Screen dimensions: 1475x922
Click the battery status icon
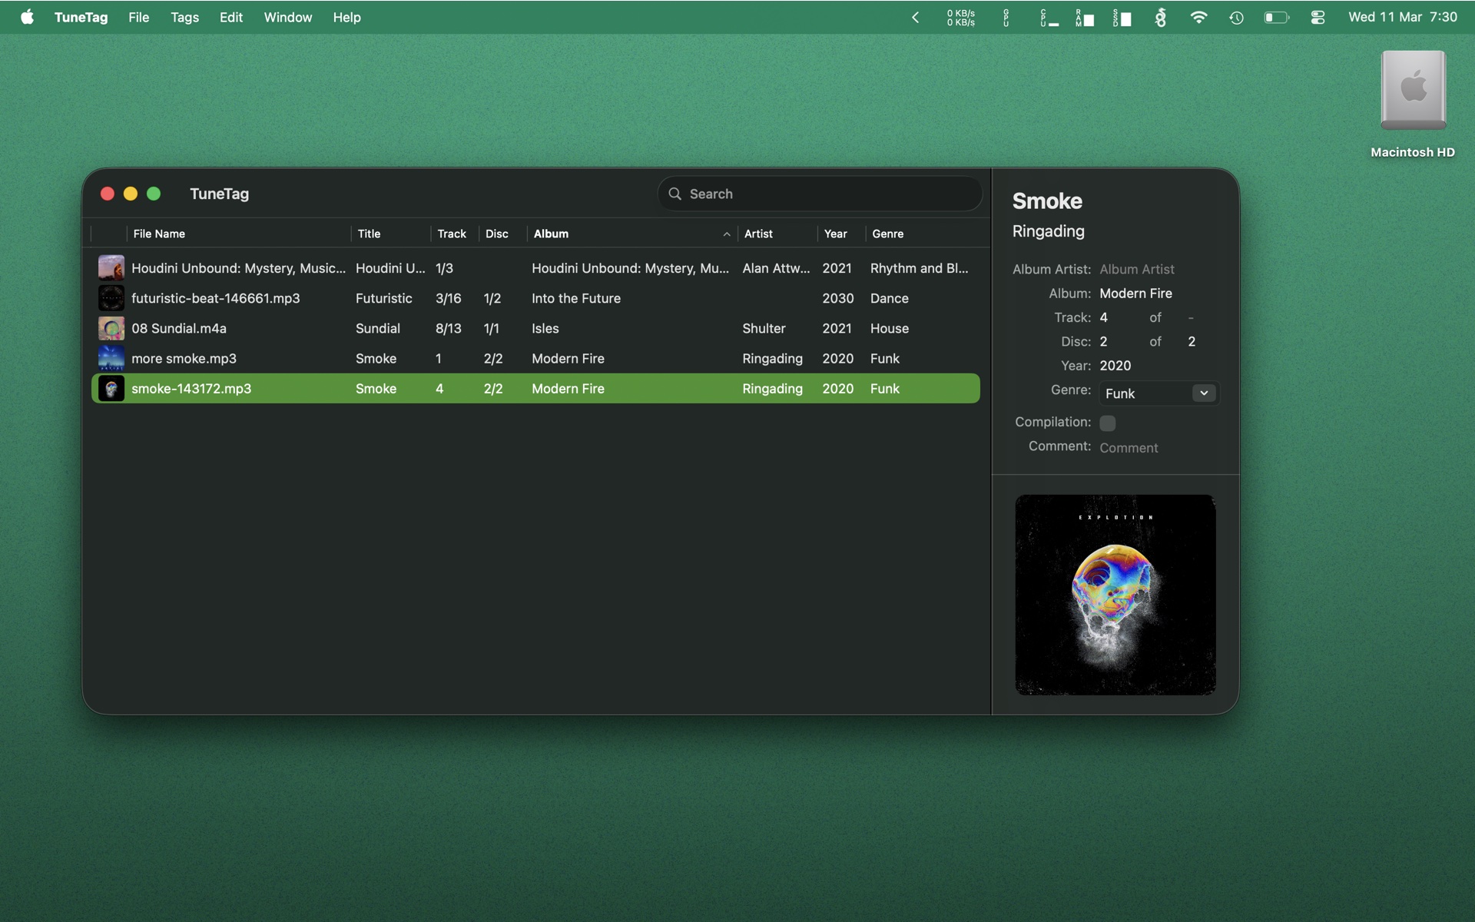[x=1276, y=17]
